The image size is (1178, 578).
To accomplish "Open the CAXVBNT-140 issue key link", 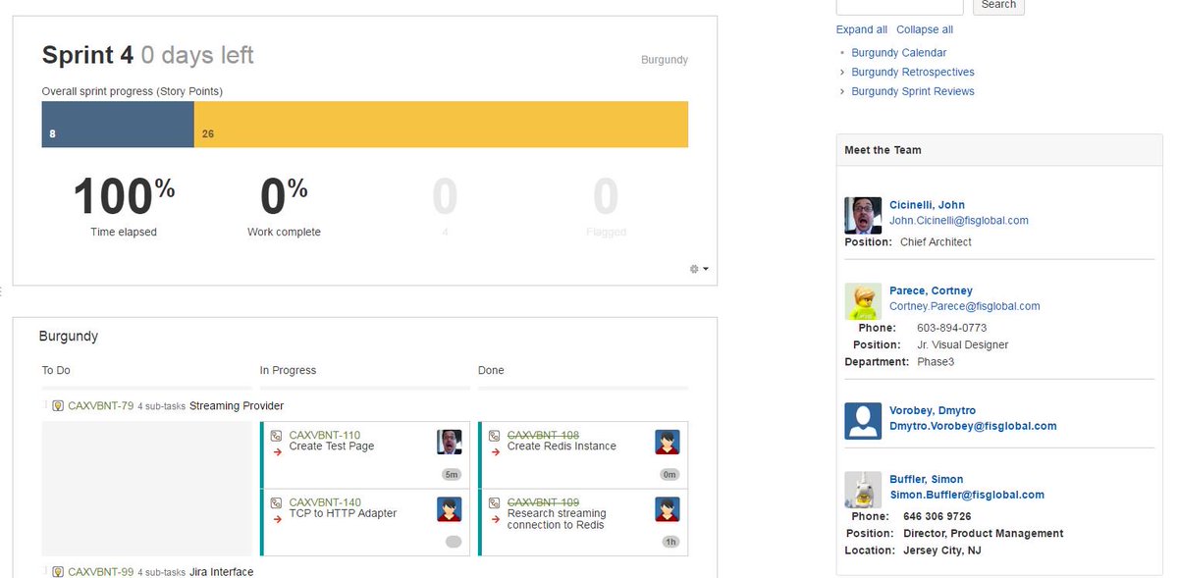I will coord(325,503).
